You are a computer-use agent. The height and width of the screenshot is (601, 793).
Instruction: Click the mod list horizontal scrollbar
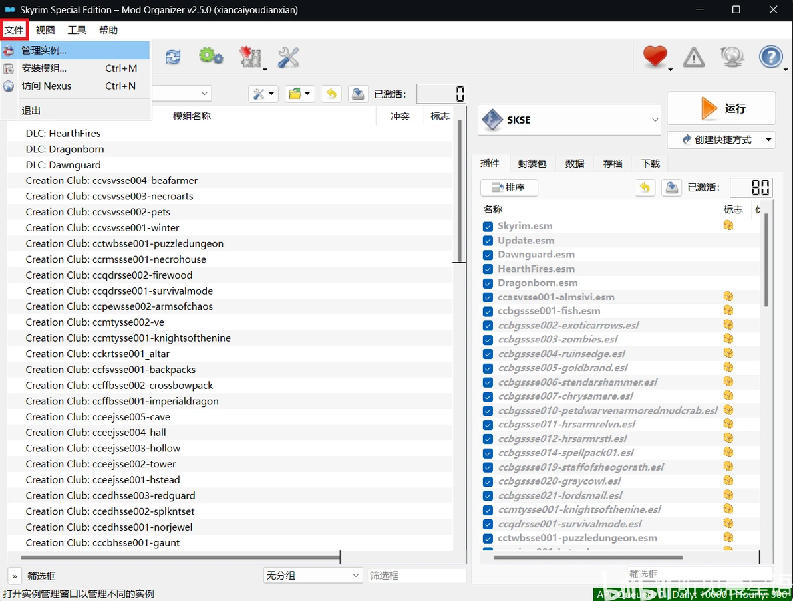click(180, 558)
